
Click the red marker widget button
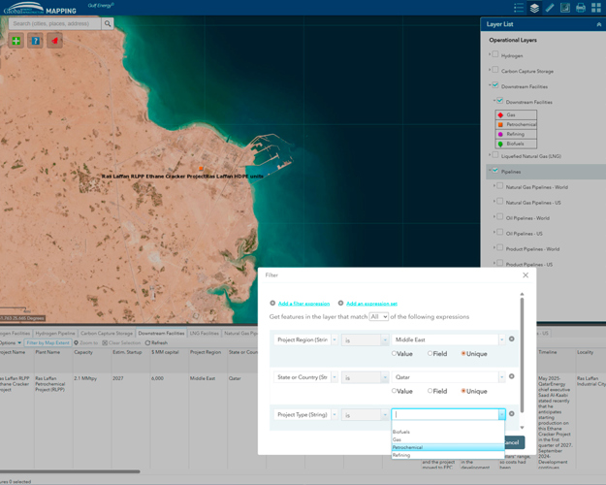coord(54,41)
